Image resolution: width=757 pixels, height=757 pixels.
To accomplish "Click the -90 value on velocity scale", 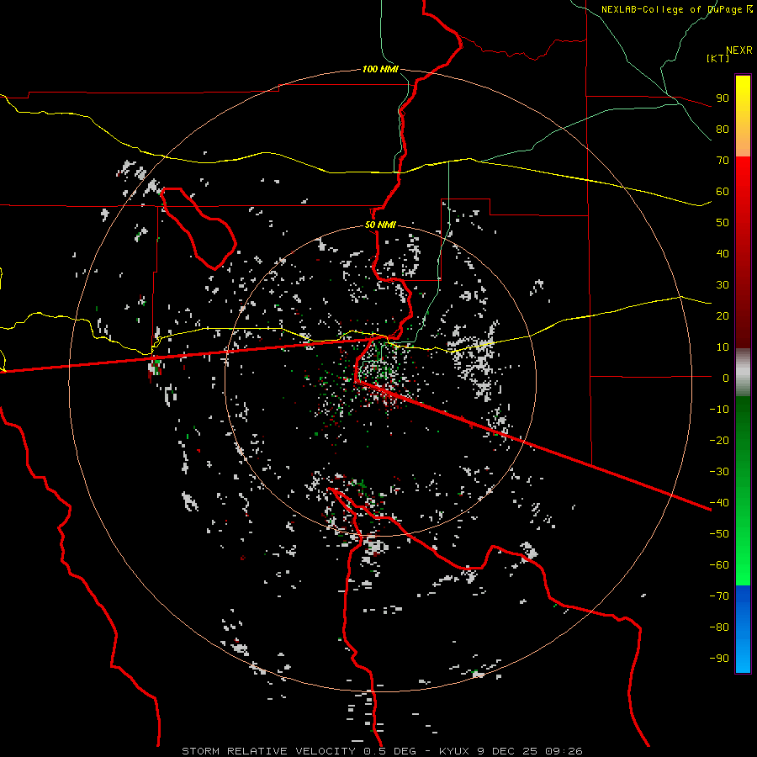I will 719,659.
